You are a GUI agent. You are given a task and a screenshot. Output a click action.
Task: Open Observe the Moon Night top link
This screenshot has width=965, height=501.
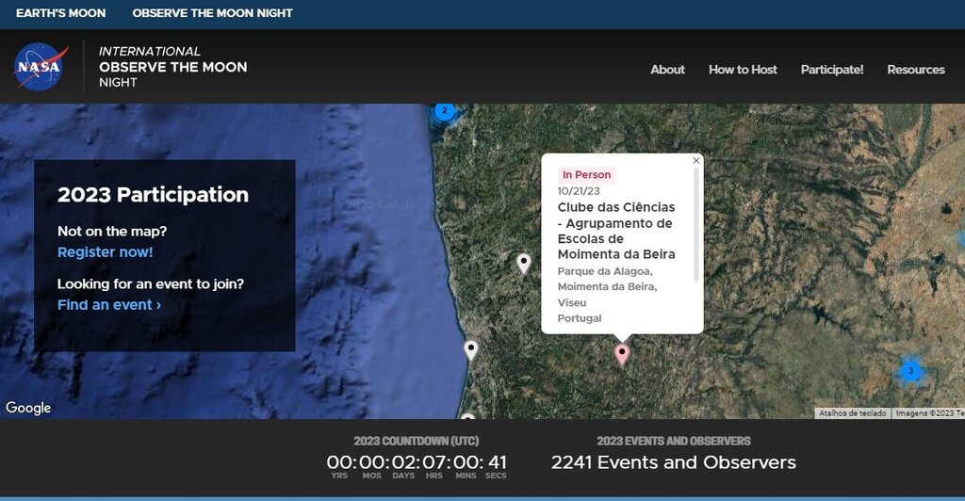pos(212,13)
